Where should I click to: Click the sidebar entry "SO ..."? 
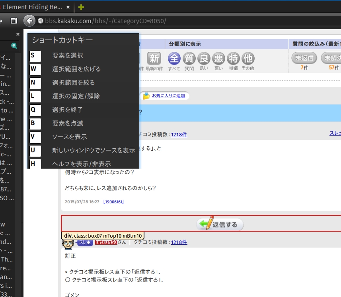(7, 198)
